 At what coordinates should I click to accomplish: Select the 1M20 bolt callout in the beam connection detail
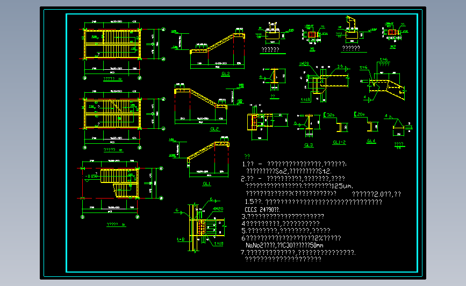tap(304, 63)
